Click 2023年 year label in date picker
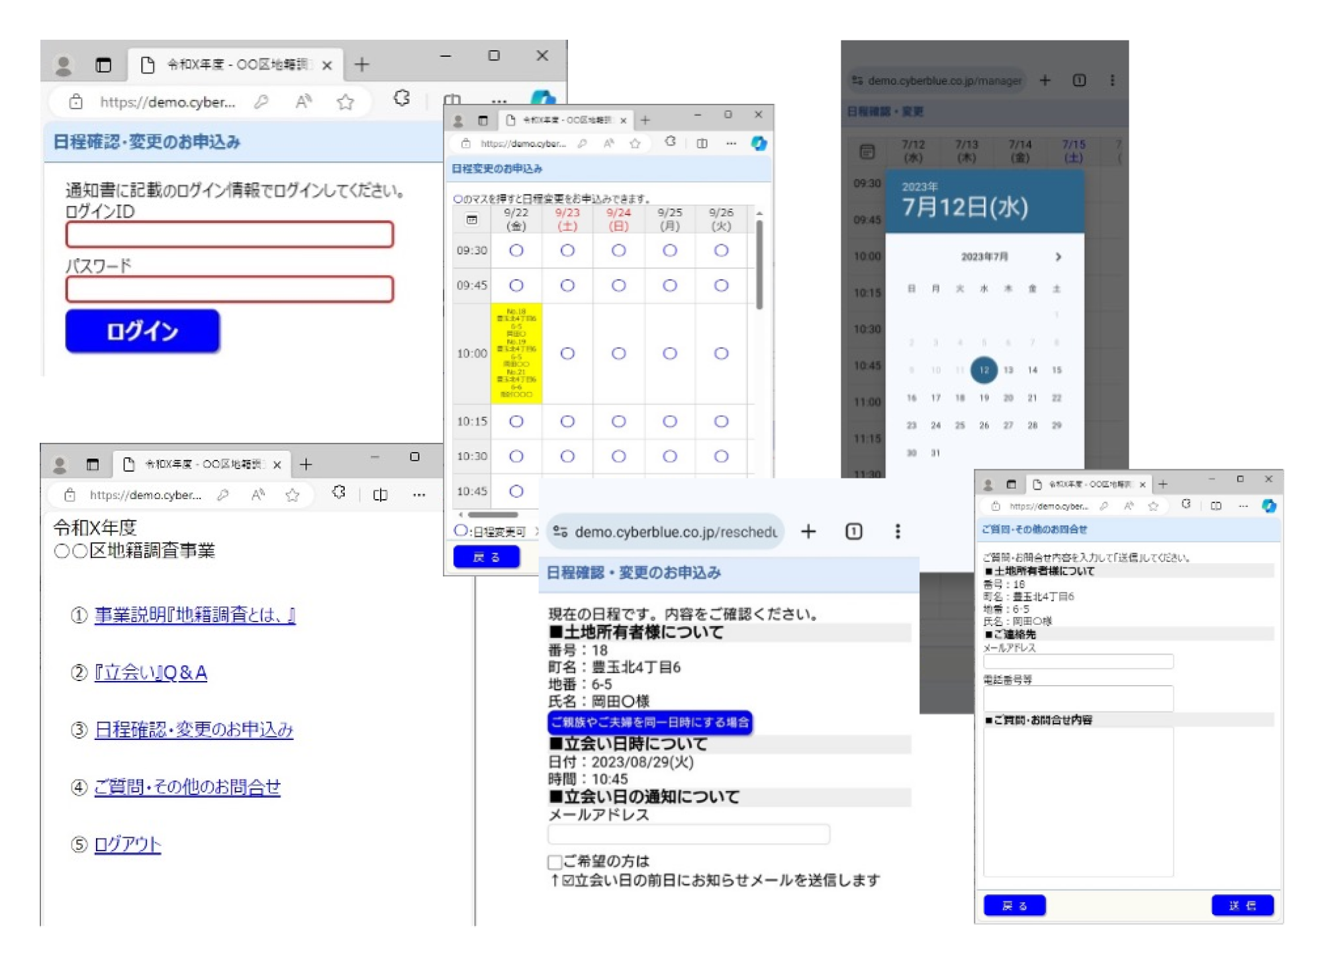Screen dimensions: 1324x967 coord(920,187)
